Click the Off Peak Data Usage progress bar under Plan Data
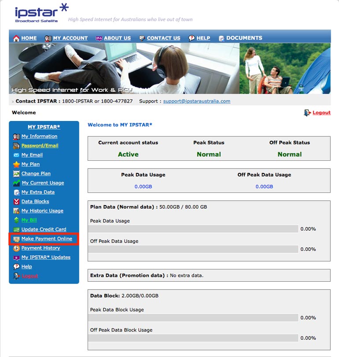This screenshot has width=339, height=357. [193, 249]
